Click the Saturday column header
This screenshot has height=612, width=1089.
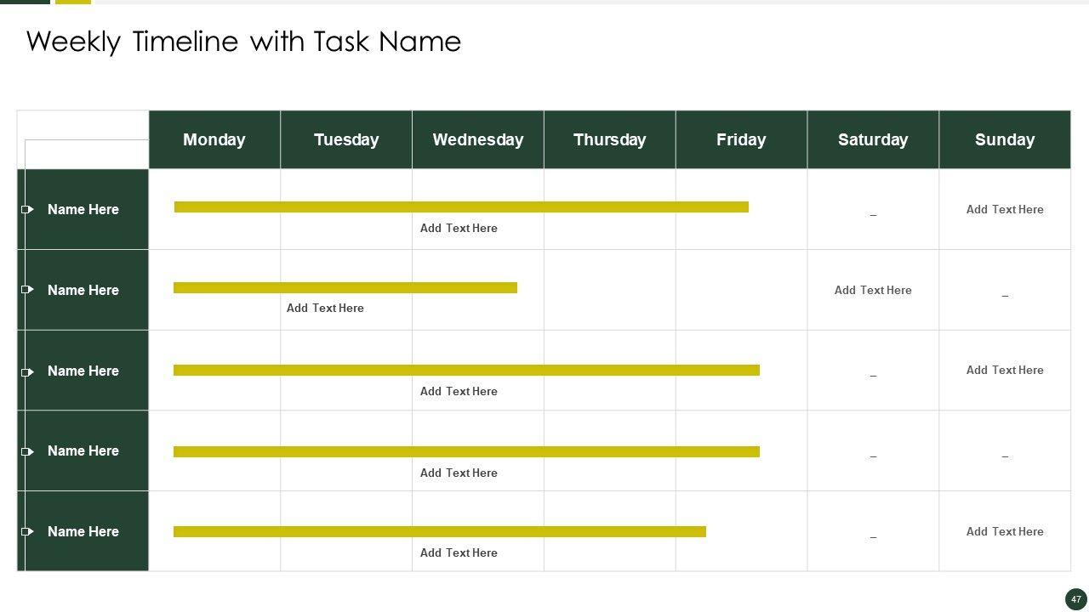click(873, 139)
